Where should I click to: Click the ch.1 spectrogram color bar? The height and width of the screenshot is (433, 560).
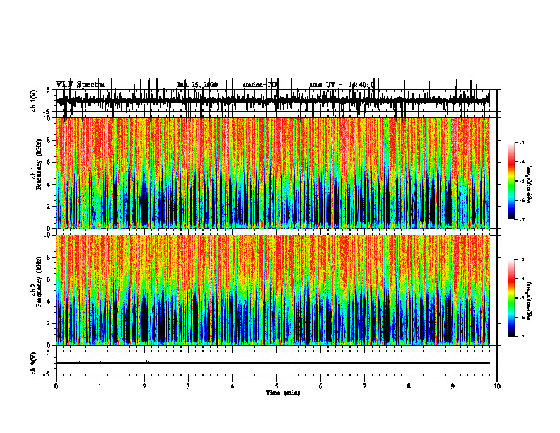click(512, 181)
